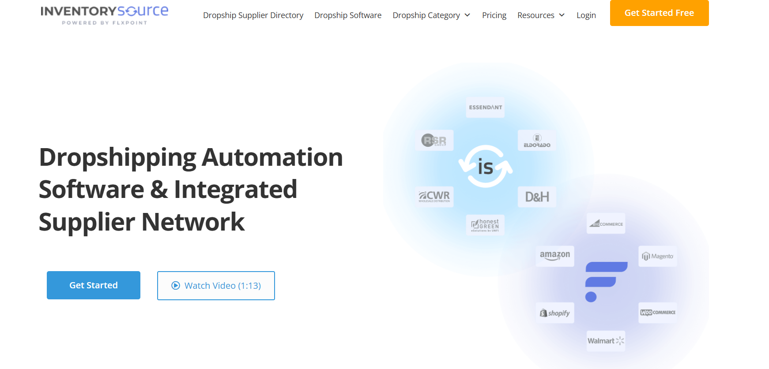The image size is (769, 369).
Task: Click the Walmart logo tile
Action: point(606,341)
